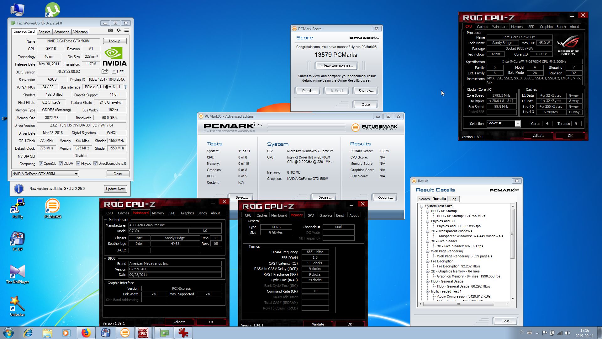Image resolution: width=602 pixels, height=339 pixels.
Task: Click the IrfanView red cat taskbar icon
Action: 183,333
